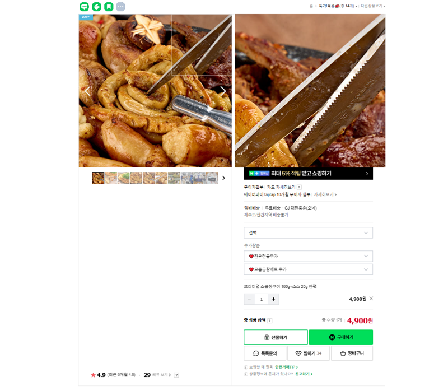The width and height of the screenshot is (448, 391).
Task: Select the first product thumbnail image
Action: click(98, 178)
